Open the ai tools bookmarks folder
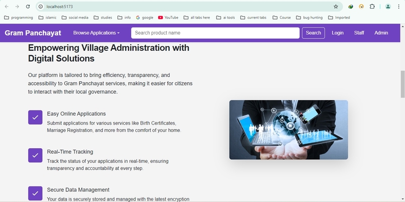This screenshot has height=202, width=405. pos(226,18)
